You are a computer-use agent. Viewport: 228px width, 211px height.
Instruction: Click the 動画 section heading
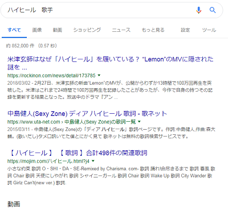click(x=14, y=204)
